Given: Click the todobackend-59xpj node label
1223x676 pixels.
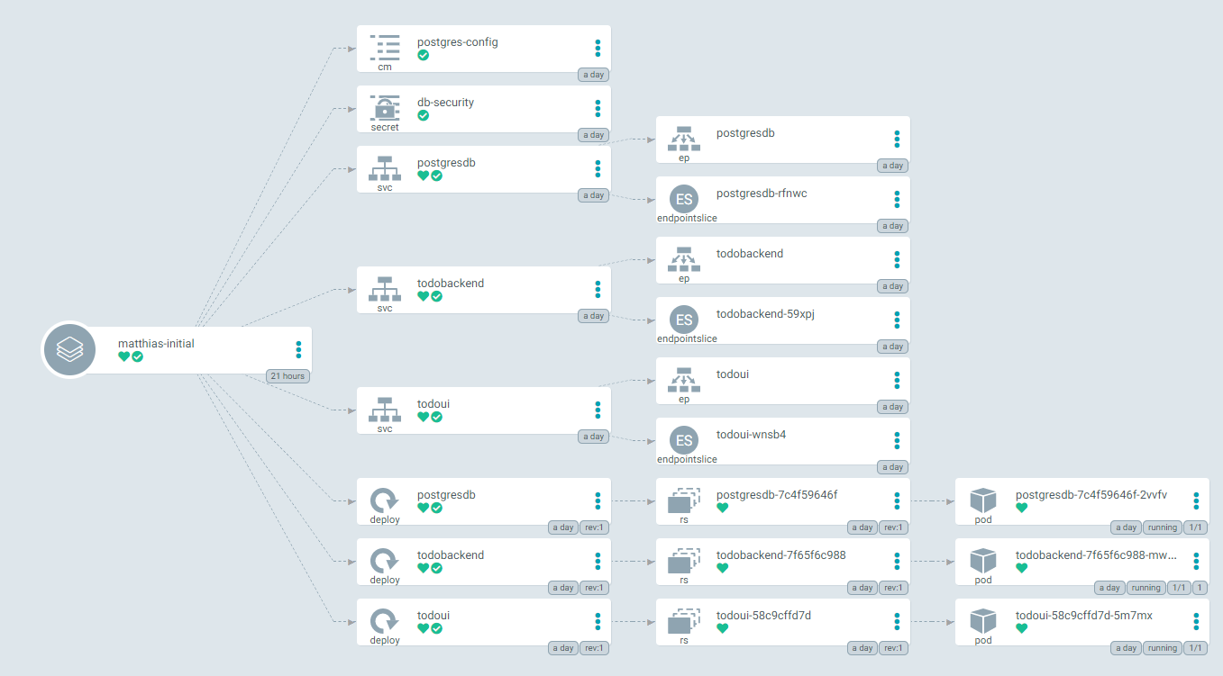Looking at the screenshot, I should point(765,313).
